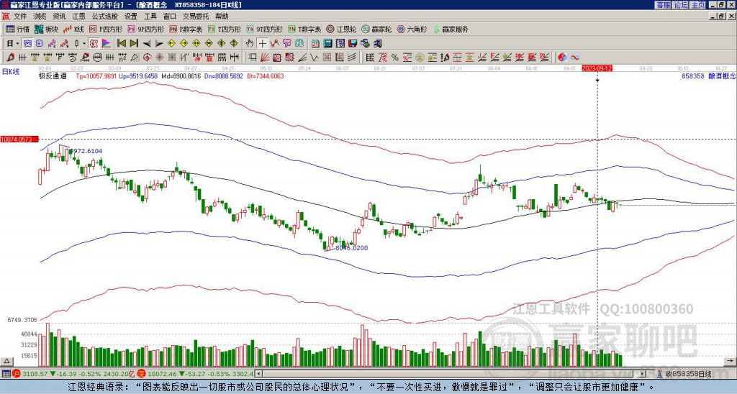Open the 江恩轮 Gann wheel
The height and width of the screenshot is (394, 737).
342,29
